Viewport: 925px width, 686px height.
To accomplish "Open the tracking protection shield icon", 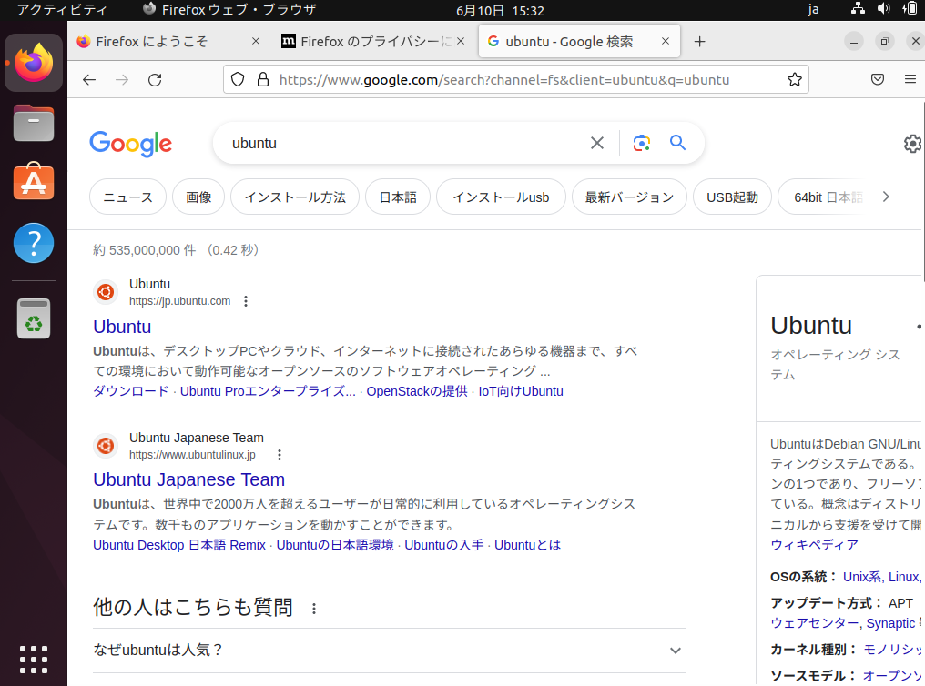I will tap(237, 79).
